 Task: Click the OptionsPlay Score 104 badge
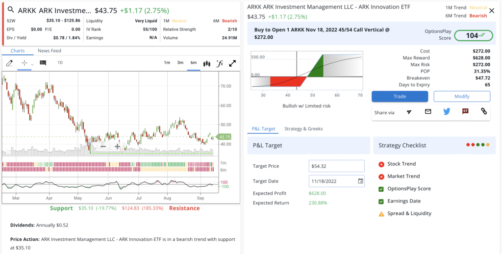click(474, 36)
